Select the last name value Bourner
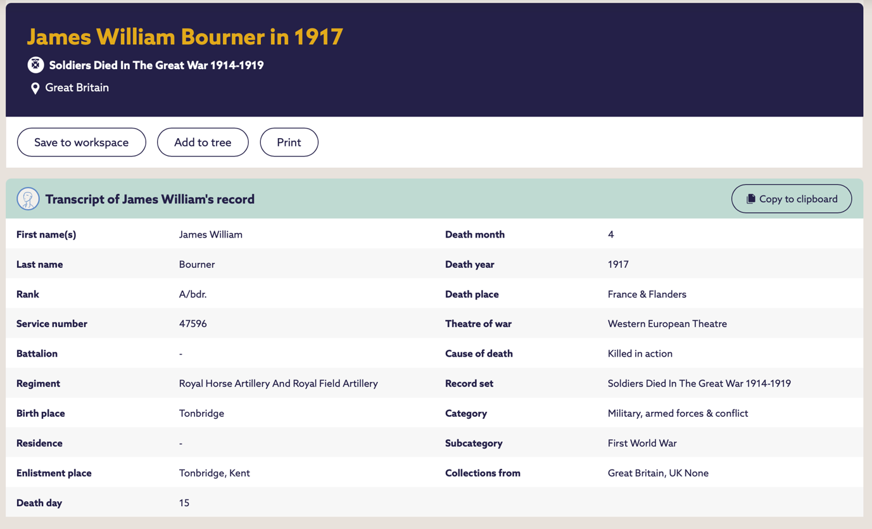Viewport: 872px width, 529px height. point(197,264)
